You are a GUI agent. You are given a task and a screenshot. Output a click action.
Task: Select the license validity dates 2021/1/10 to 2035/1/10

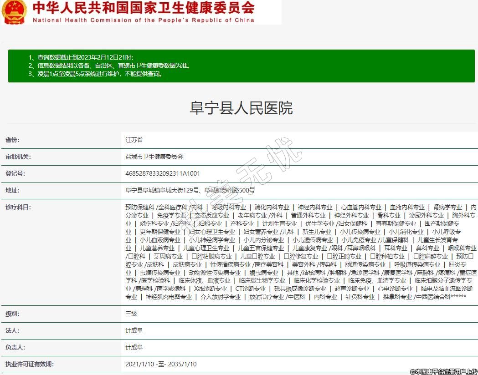pos(161,364)
